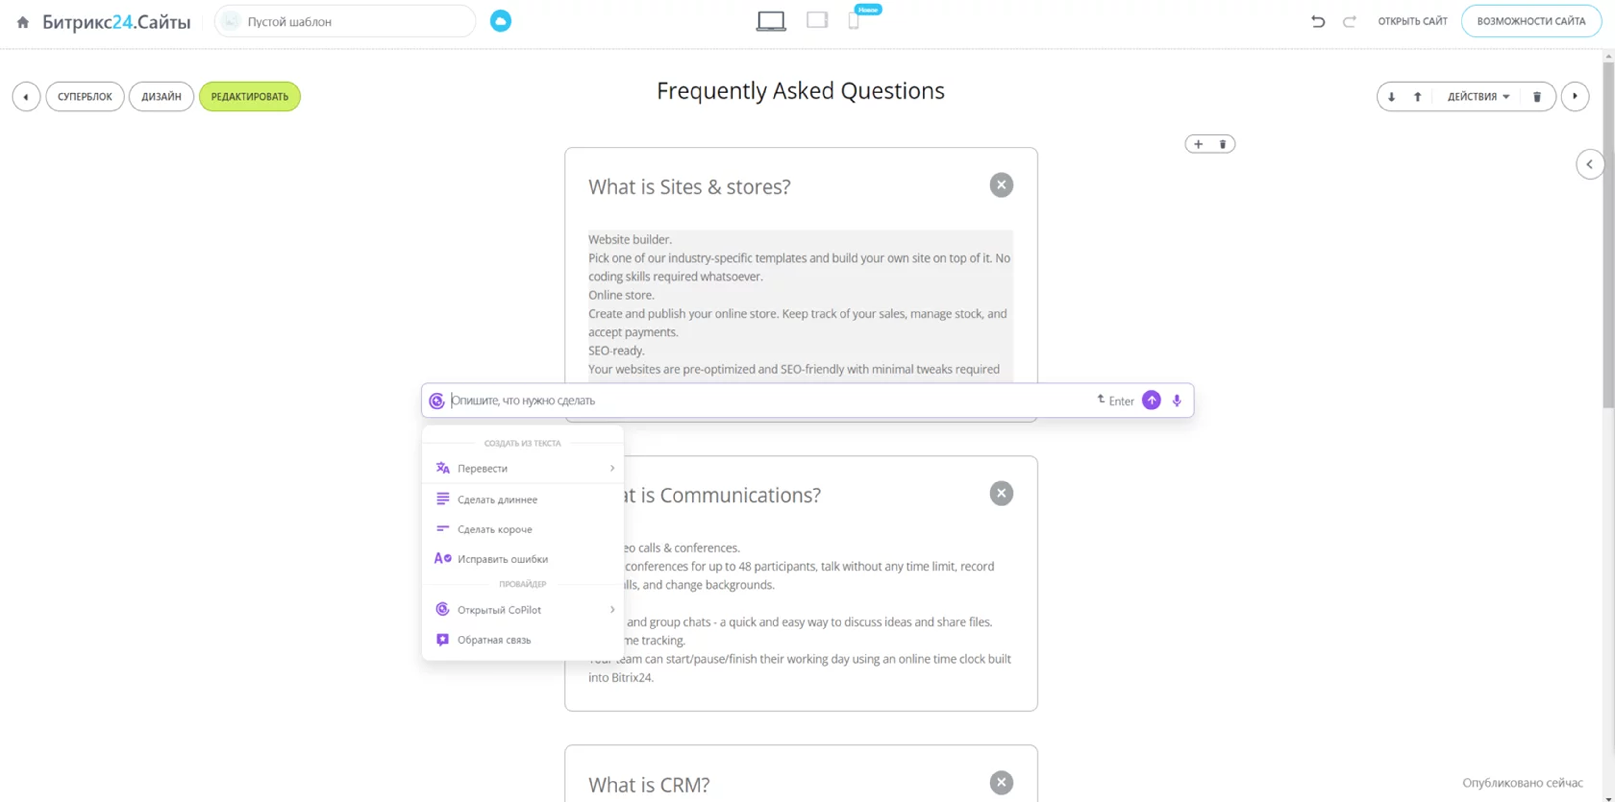1615x802 pixels.
Task: Switch to desktop laptop preview
Action: point(771,21)
